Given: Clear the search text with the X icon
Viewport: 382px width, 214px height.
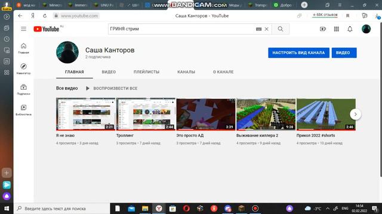Looking at the screenshot, I should (x=267, y=29).
